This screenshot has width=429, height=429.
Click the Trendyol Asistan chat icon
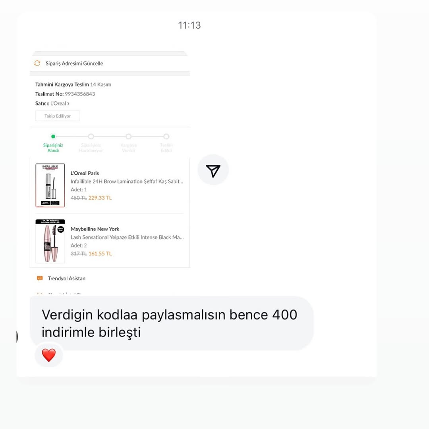pos(40,278)
